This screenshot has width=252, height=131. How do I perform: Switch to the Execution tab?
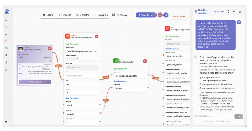click(x=101, y=15)
